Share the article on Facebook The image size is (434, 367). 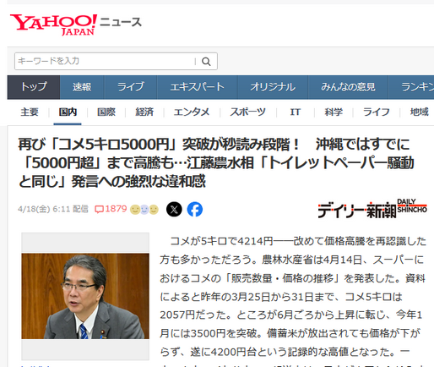[x=195, y=210]
